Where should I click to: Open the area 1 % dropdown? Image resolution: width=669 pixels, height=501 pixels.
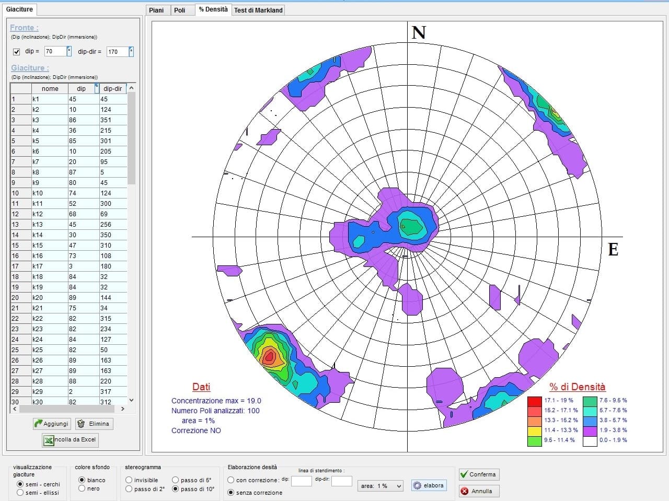coord(381,486)
